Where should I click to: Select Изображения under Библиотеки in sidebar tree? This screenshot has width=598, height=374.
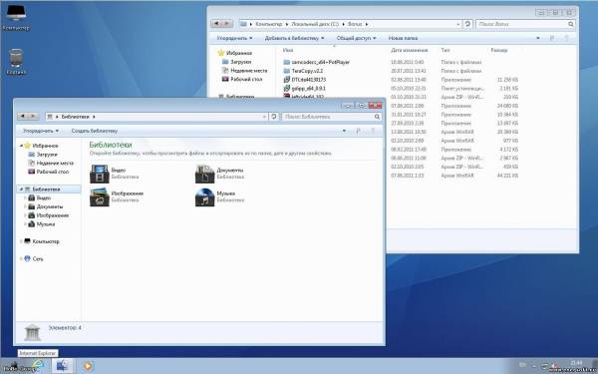(49, 215)
